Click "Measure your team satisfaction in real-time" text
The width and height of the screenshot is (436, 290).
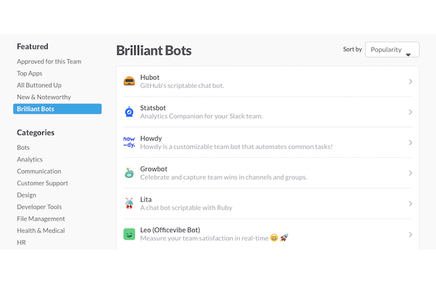pos(204,238)
